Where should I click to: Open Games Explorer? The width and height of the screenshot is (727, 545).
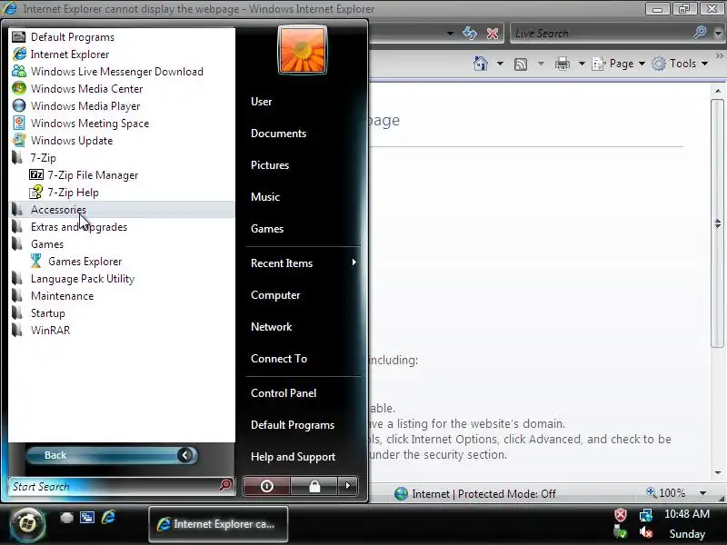pos(122,262)
